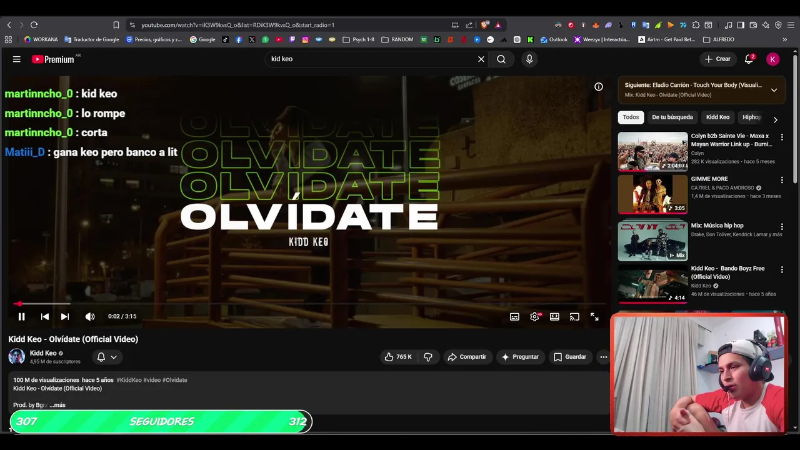Skip to the next video
This screenshot has height=450, width=800.
point(65,317)
